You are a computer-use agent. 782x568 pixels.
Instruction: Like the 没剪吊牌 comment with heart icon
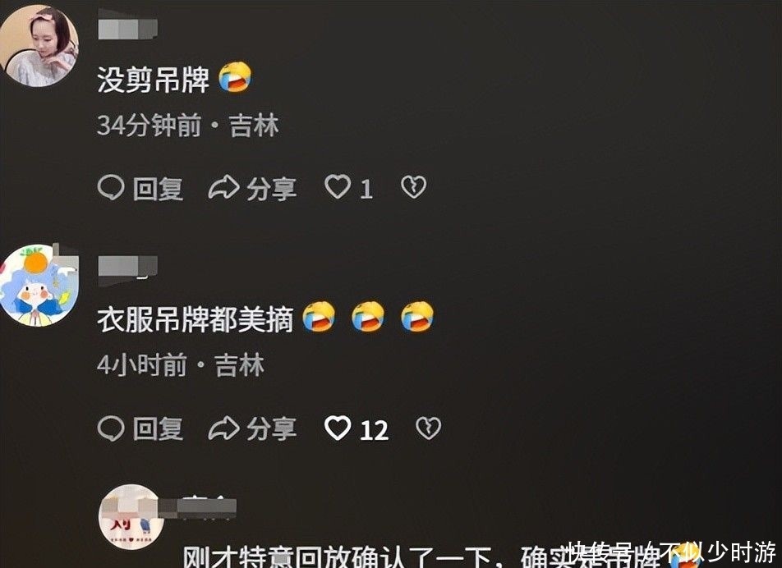click(338, 187)
